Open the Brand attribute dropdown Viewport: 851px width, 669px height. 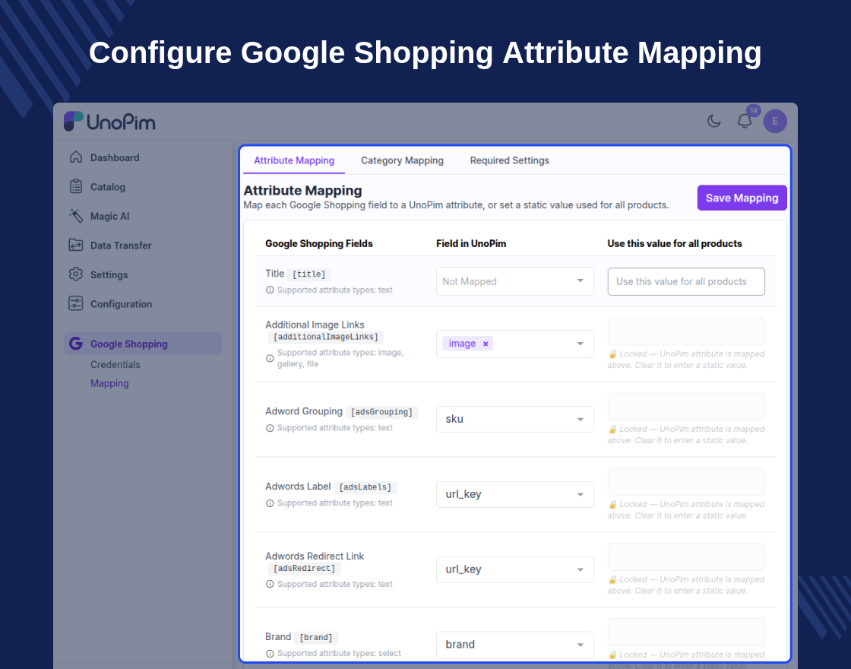(515, 645)
